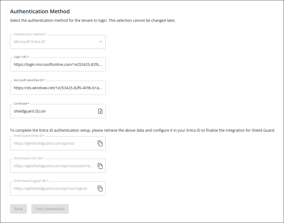Click the 'Login URL *' field label
The height and width of the screenshot is (223, 284).
tap(21, 57)
